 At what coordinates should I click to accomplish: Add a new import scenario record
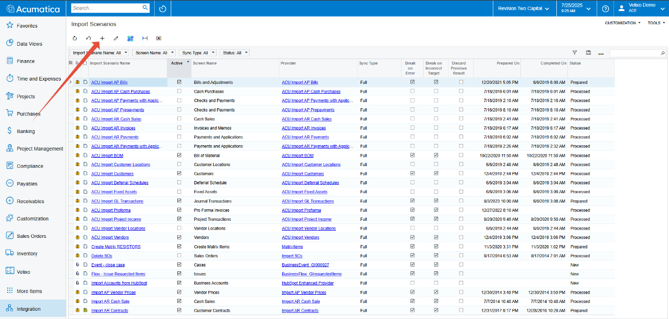click(x=102, y=39)
